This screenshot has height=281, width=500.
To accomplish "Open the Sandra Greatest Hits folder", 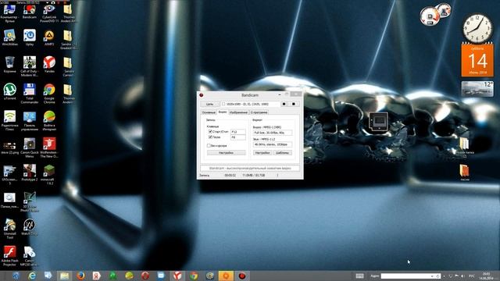I will (68, 40).
